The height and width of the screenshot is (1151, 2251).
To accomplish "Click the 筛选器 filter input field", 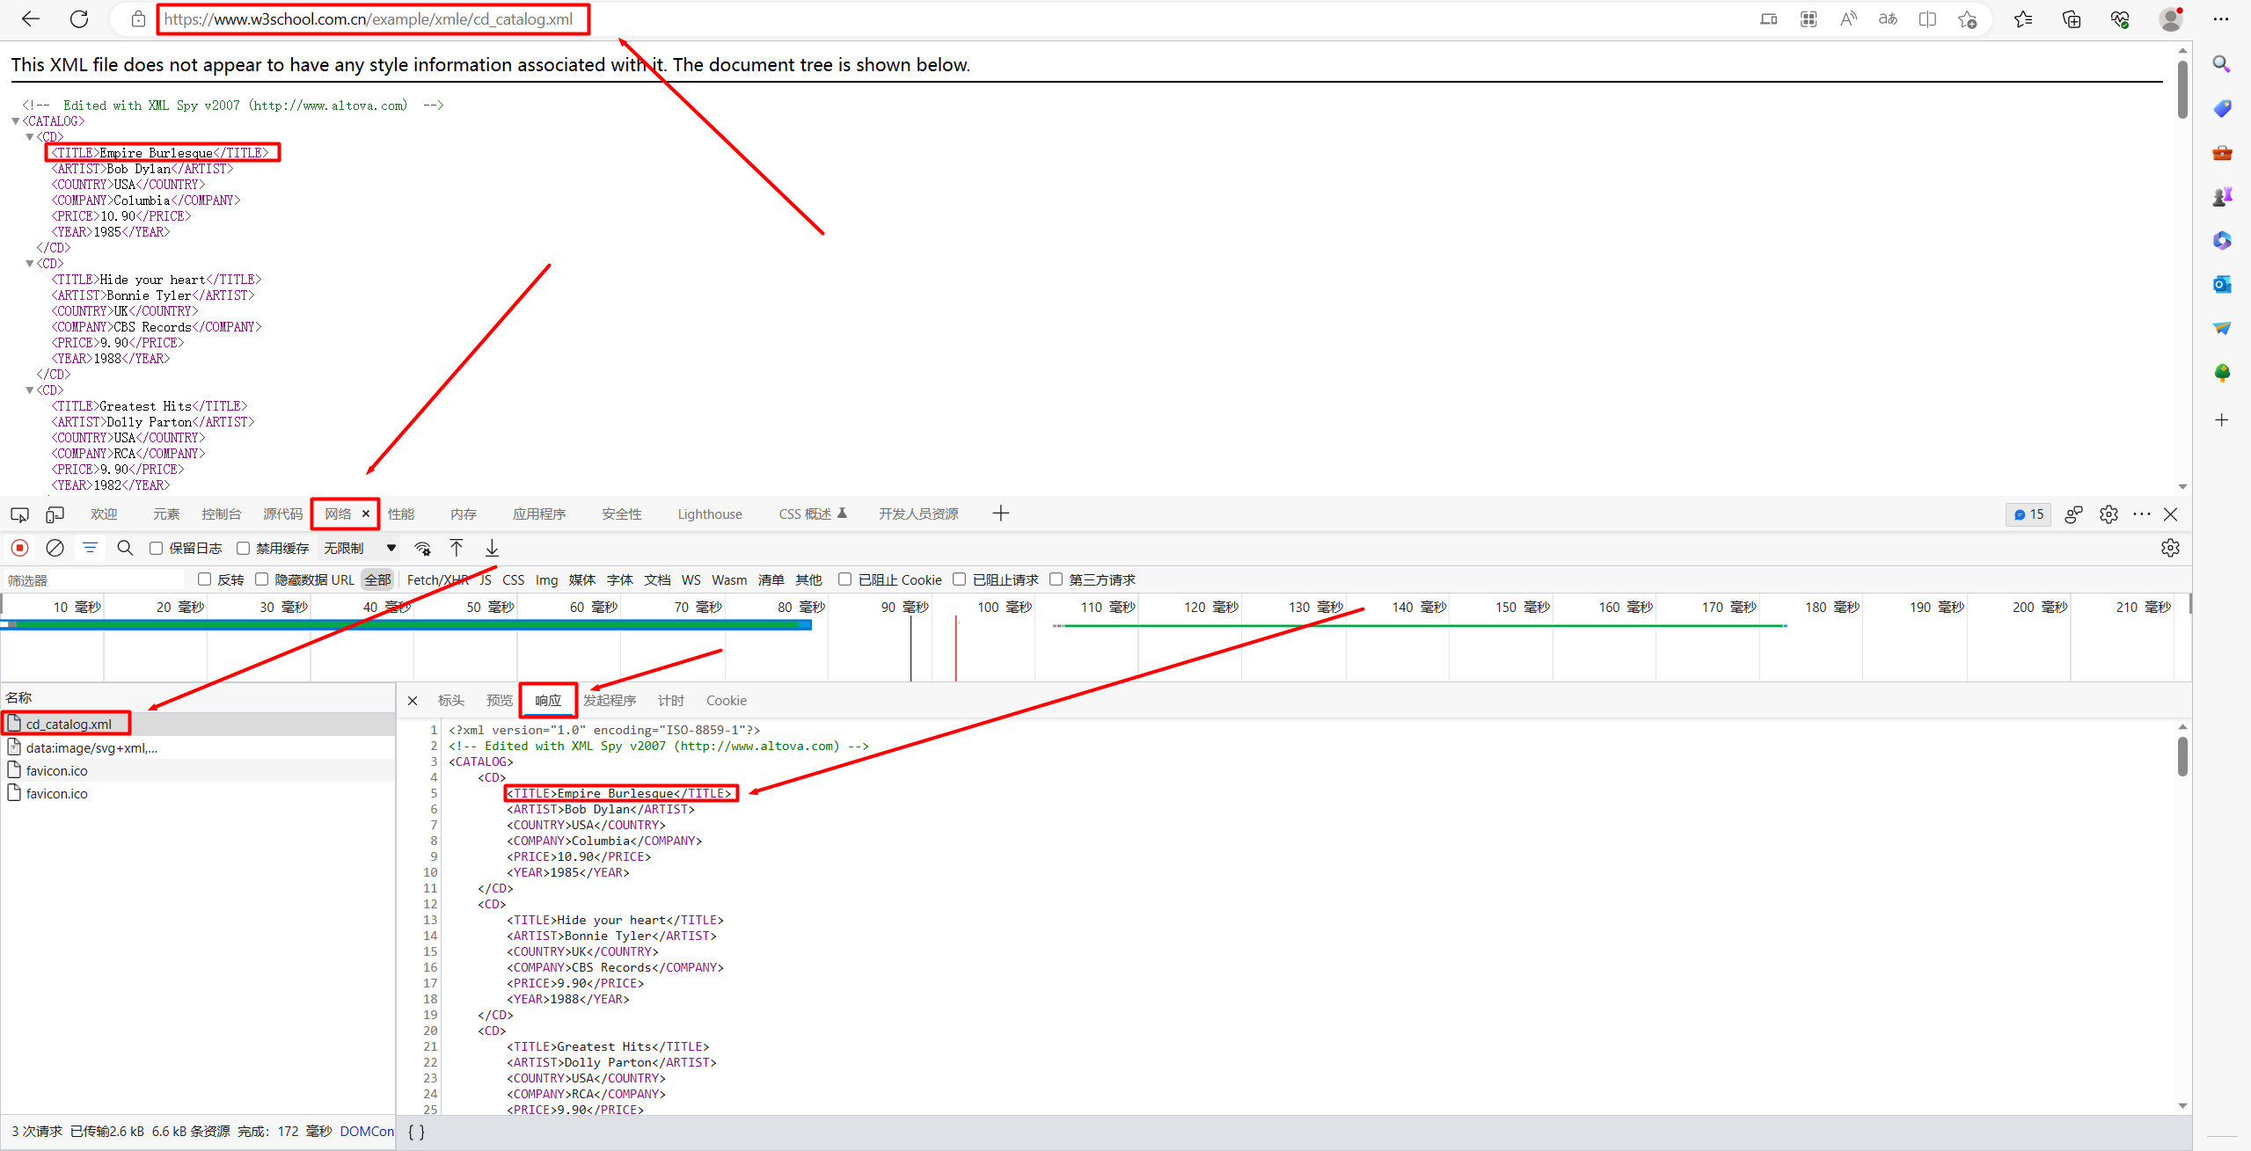I will (92, 580).
